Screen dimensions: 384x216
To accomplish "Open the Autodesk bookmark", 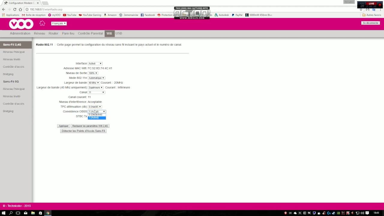I will (x=222, y=15).
